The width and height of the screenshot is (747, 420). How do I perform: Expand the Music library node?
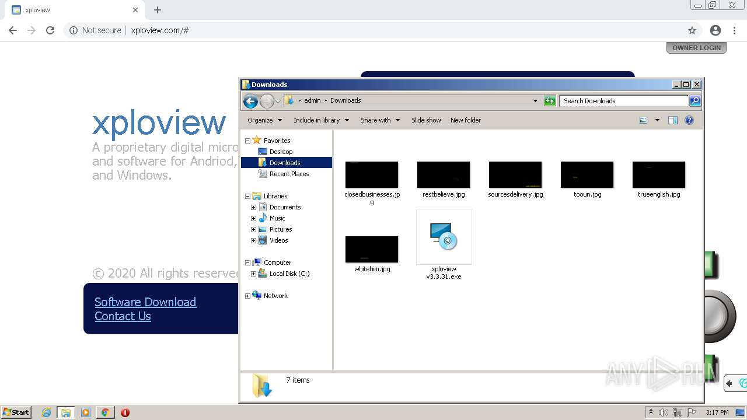click(x=253, y=218)
